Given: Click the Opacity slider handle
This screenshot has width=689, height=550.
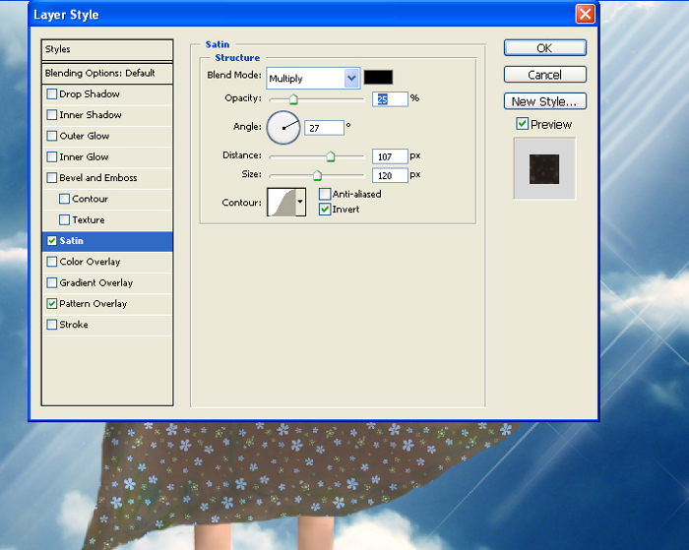Looking at the screenshot, I should pos(293,100).
